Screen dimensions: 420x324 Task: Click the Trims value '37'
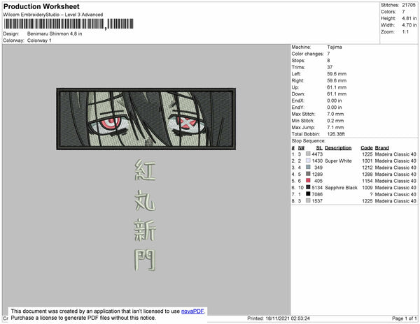[x=330, y=67]
